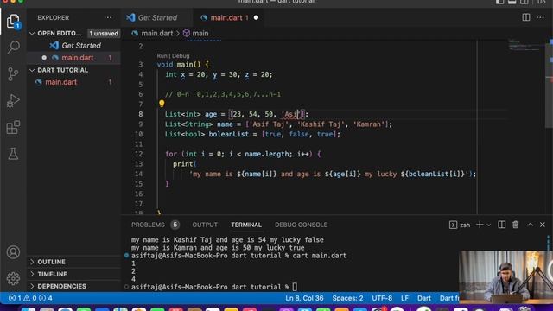Click the 'Kamran' string on line 9
The height and width of the screenshot is (311, 553).
pyautogui.click(x=369, y=124)
